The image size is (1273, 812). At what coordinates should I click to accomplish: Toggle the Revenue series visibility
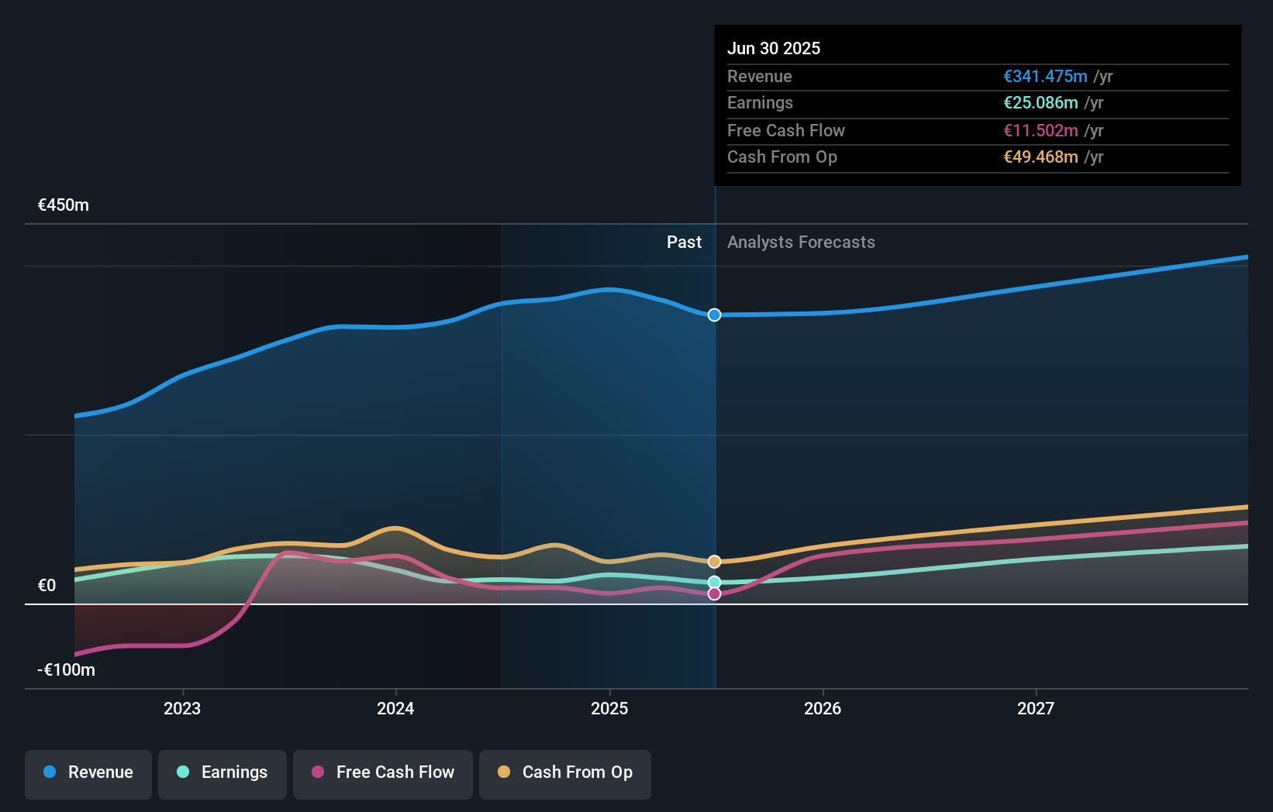pos(88,772)
